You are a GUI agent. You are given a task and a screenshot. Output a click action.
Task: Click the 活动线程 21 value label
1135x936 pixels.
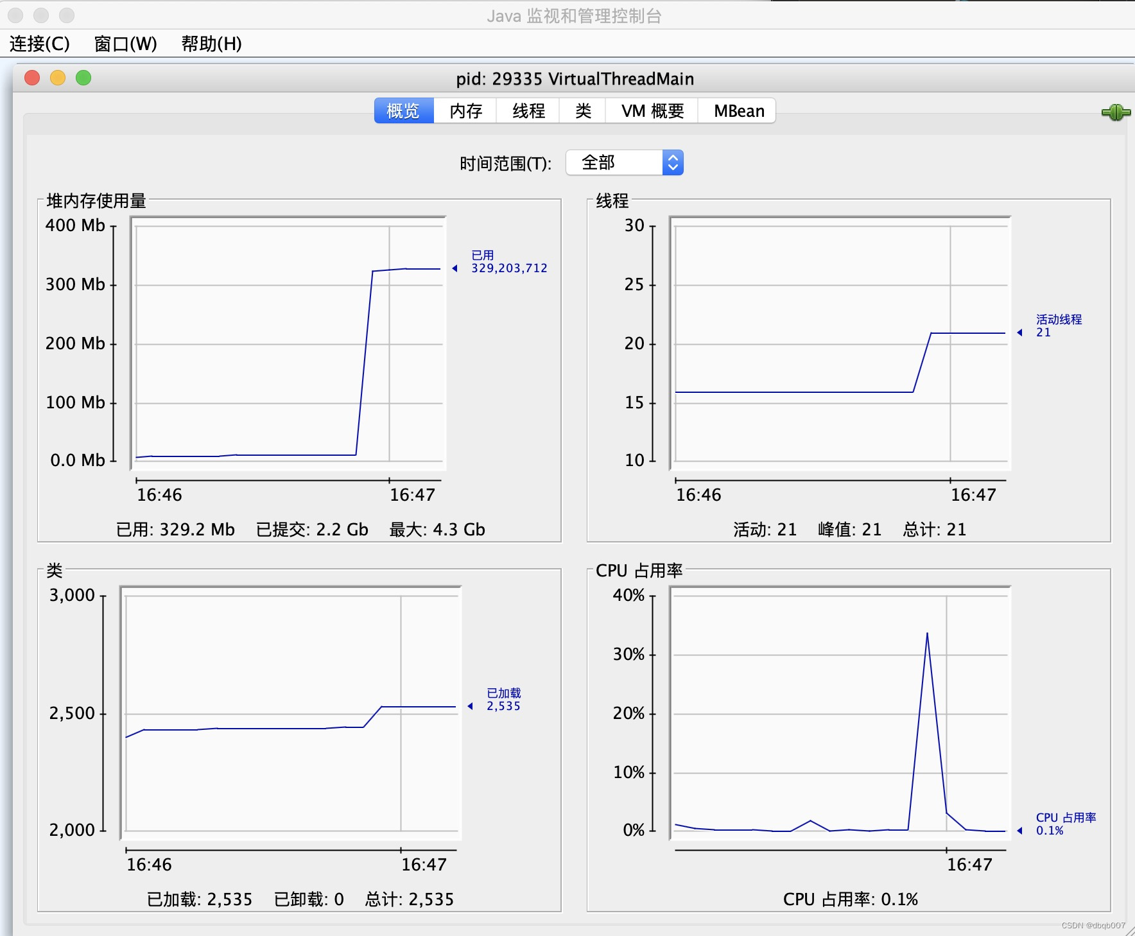tap(1059, 326)
